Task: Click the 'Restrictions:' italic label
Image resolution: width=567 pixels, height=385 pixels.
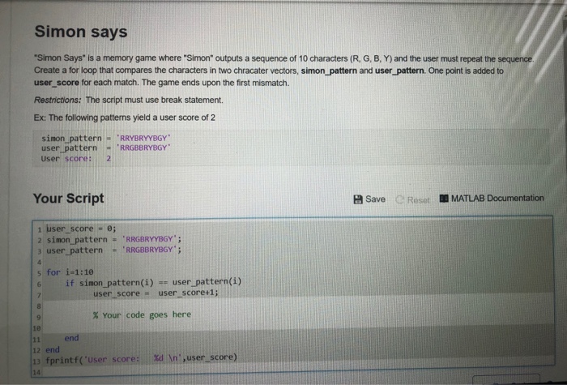Action: pyautogui.click(x=58, y=100)
